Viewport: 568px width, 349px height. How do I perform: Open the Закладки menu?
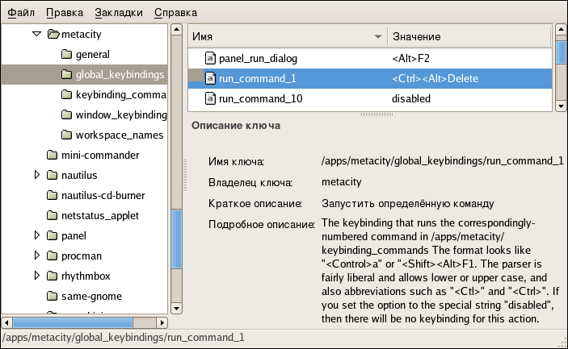(x=118, y=13)
